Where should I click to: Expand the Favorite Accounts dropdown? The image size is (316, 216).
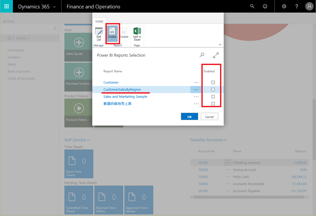point(209,140)
